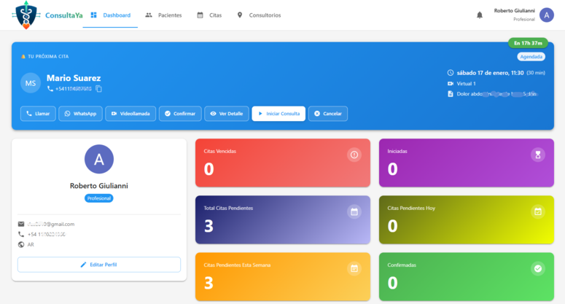Message the patient via WhatsApp button
This screenshot has width=565, height=304.
pyautogui.click(x=80, y=114)
